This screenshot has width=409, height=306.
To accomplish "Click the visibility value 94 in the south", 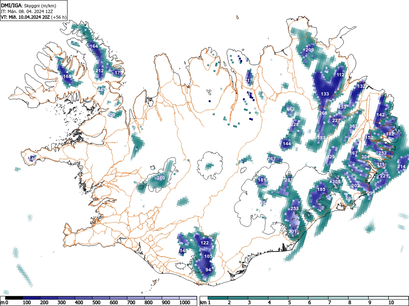I will tap(208, 270).
